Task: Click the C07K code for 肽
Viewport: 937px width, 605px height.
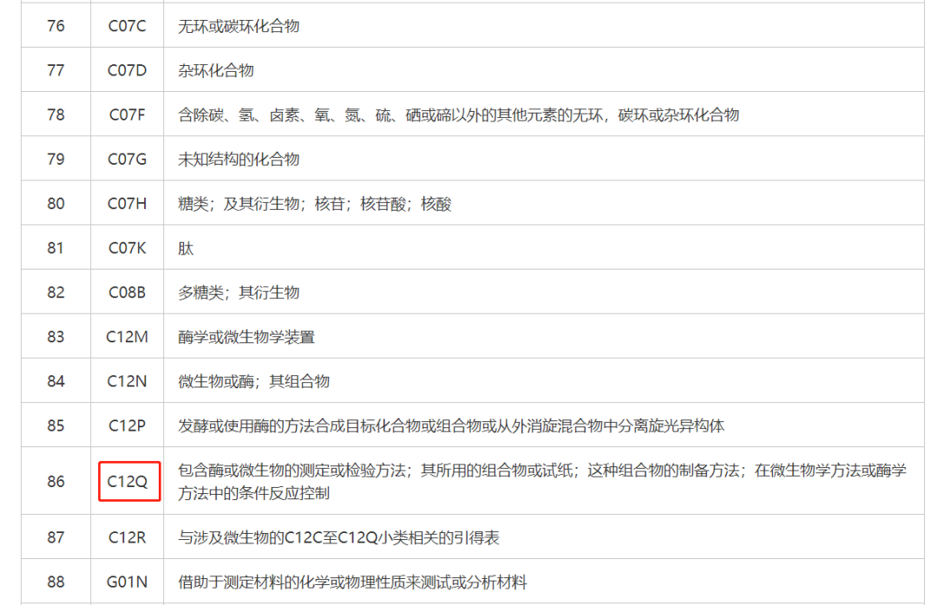Action: [x=128, y=248]
